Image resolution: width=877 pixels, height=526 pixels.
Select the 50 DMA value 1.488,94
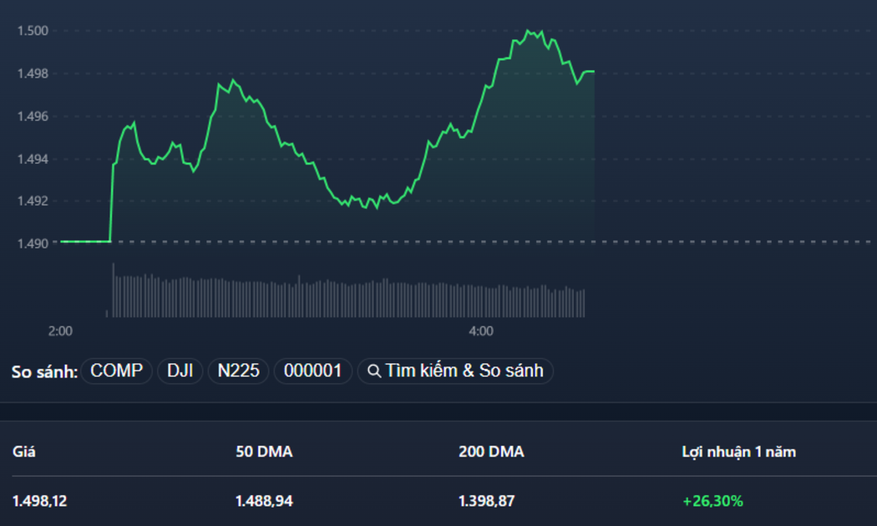click(x=264, y=501)
